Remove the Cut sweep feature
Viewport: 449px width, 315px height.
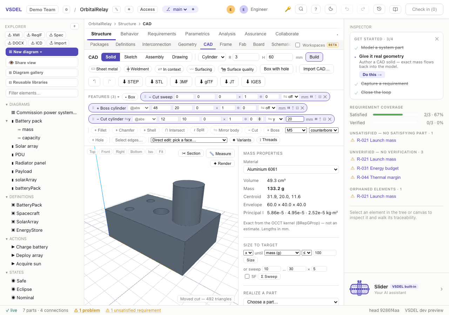tap(325, 97)
